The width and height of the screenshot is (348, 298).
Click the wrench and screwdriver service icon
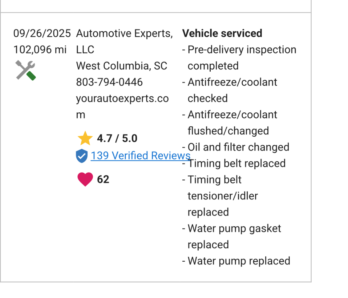pyautogui.click(x=25, y=70)
